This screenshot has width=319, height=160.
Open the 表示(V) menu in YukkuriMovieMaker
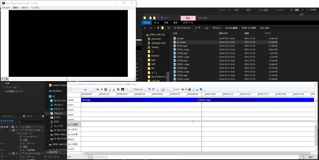click(x=25, y=8)
